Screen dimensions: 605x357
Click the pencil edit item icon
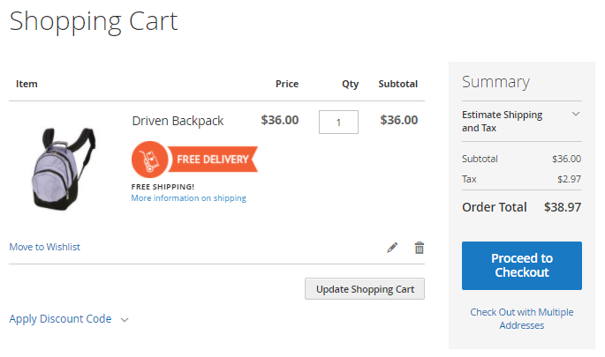(x=392, y=248)
